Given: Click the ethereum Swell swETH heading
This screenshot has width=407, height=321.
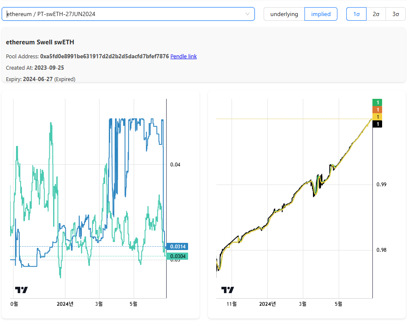Looking at the screenshot, I should click(x=40, y=42).
